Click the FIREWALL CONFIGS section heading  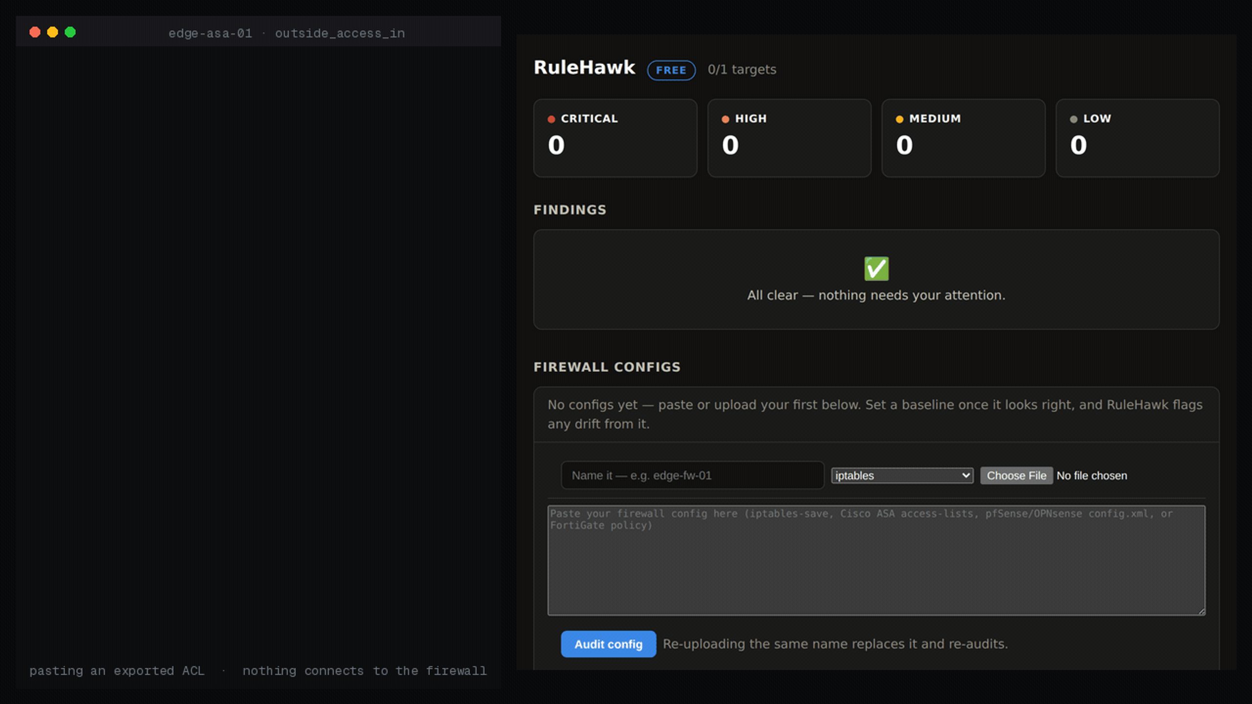(x=607, y=367)
